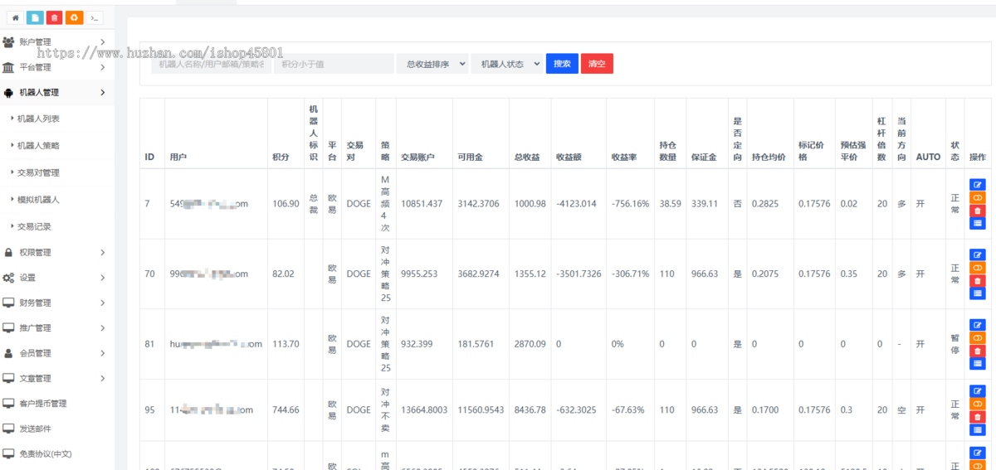Click the red 清空 clear button
Image resolution: width=996 pixels, height=470 pixels.
pyautogui.click(x=597, y=64)
